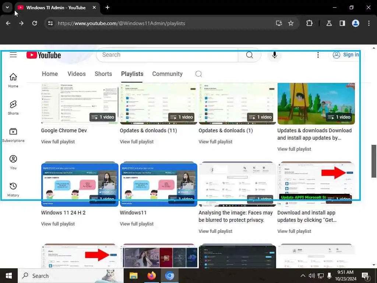
Task: View full playlist for Opdates & donloads (11)
Action: (137, 142)
